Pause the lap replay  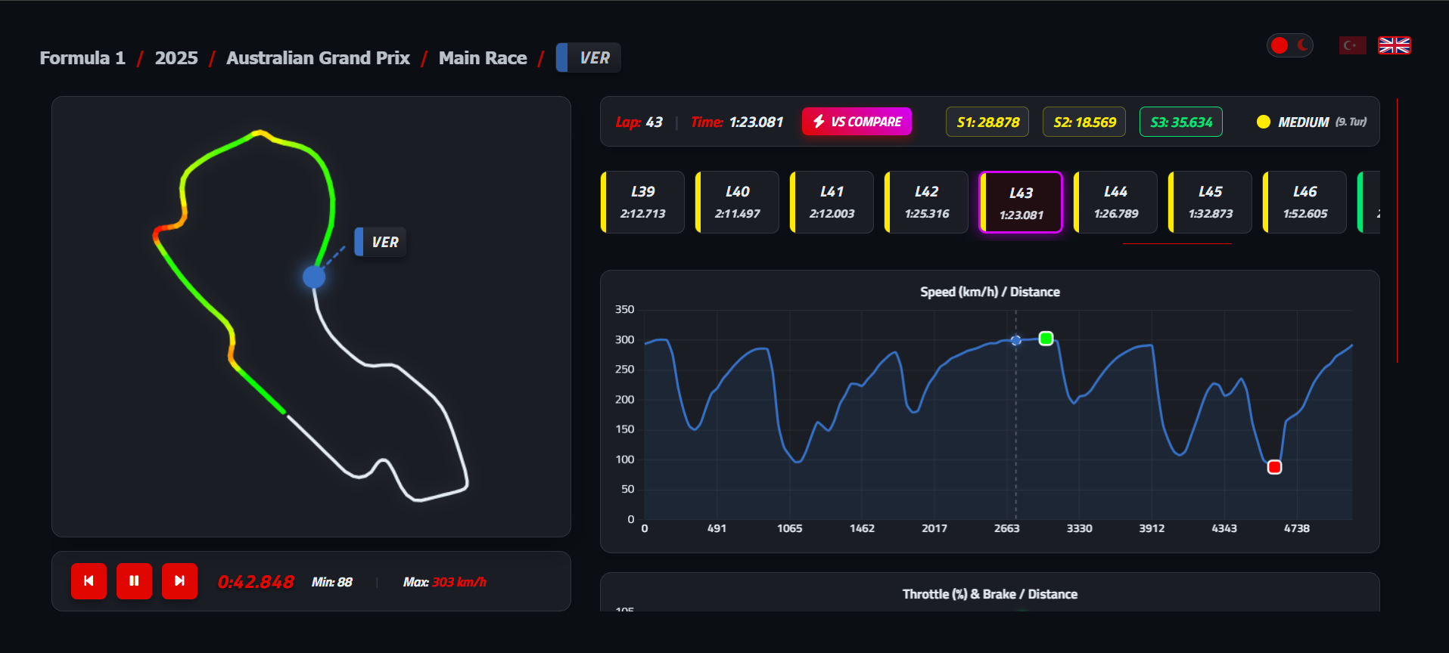pyautogui.click(x=134, y=581)
